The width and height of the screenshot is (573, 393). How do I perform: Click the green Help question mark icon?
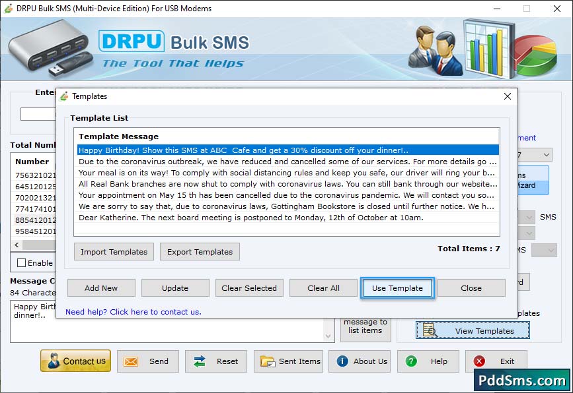pos(411,361)
